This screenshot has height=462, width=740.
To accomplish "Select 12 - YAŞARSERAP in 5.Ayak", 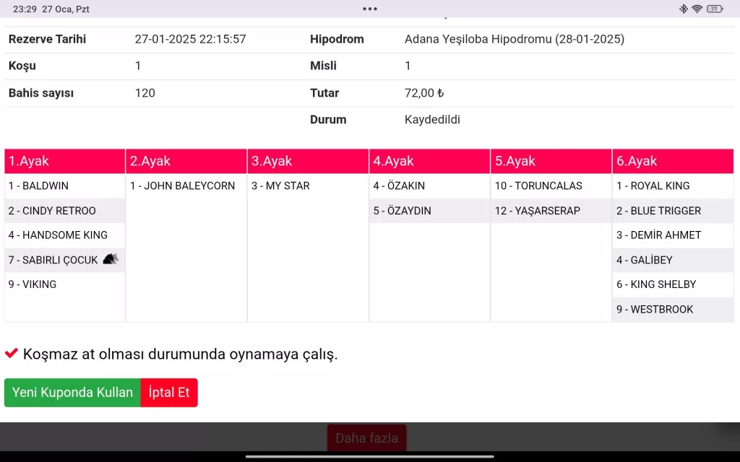I will click(537, 211).
